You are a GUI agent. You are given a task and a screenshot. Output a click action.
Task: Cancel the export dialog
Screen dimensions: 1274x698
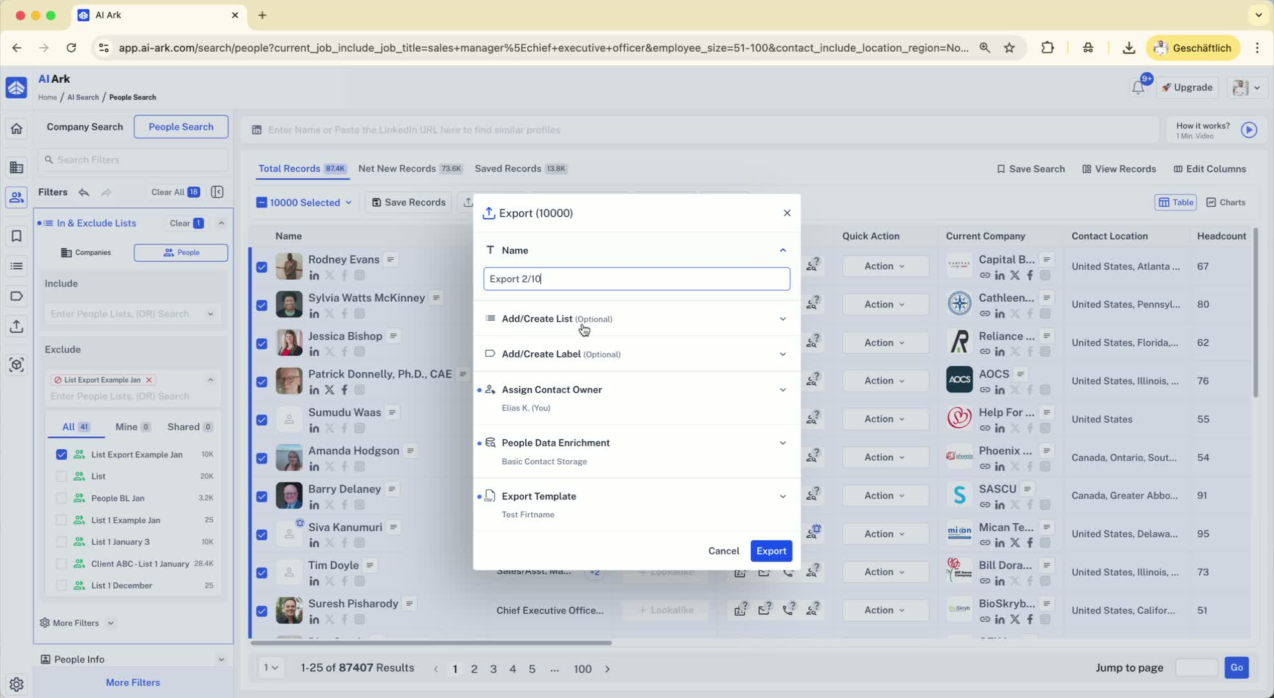(x=723, y=551)
